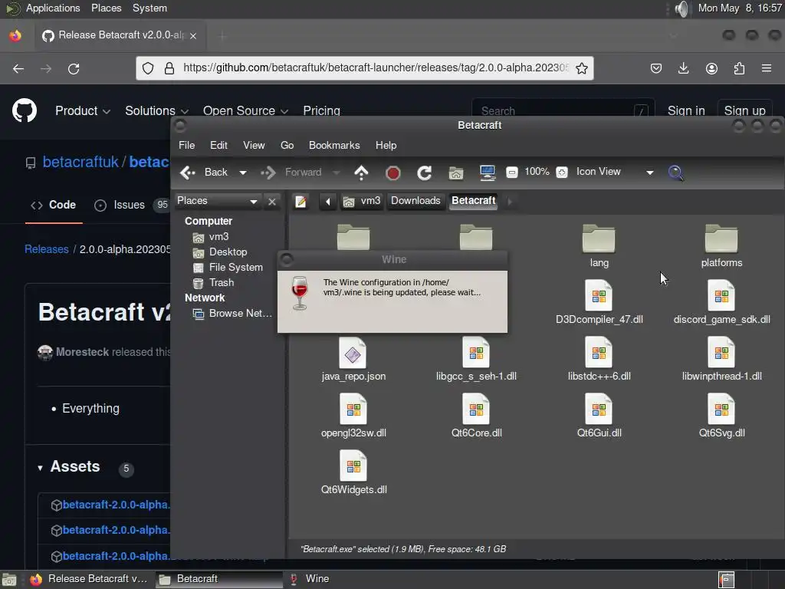Select the libstdc++-6.dll file
785x589 pixels.
(x=599, y=360)
